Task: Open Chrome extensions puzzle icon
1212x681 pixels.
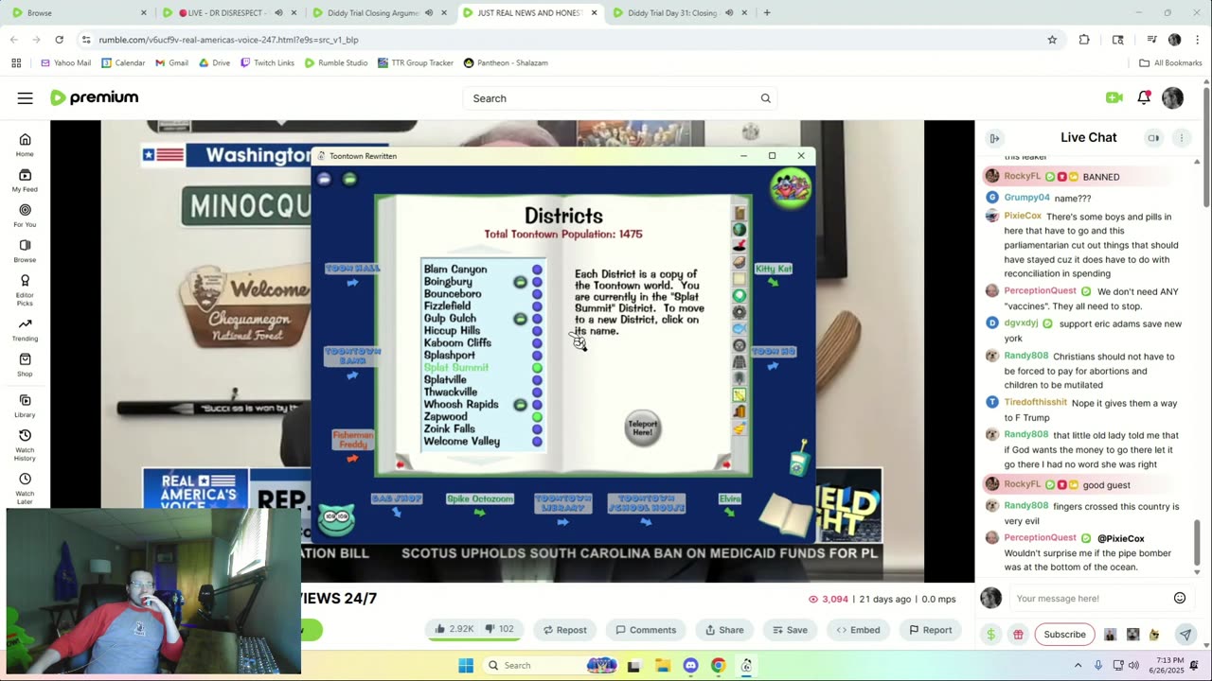Action: coord(1084,40)
